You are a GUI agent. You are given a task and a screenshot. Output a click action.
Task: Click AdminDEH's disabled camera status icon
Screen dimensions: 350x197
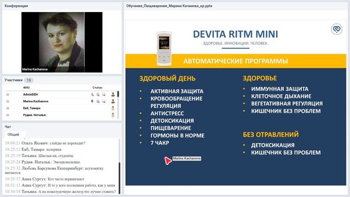98,95
